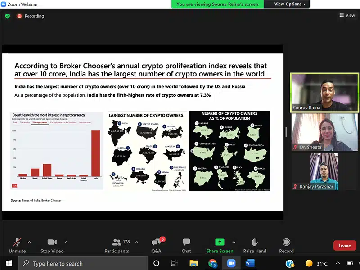Expand the Share Screen options arrow

234,242
